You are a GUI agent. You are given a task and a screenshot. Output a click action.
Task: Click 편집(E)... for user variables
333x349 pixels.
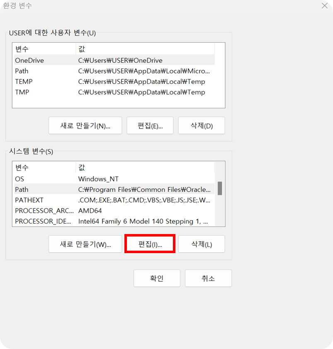point(150,126)
